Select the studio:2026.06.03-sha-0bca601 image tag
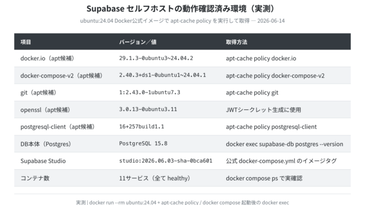Image resolution: width=365 pixels, height=205 pixels. pos(166,161)
